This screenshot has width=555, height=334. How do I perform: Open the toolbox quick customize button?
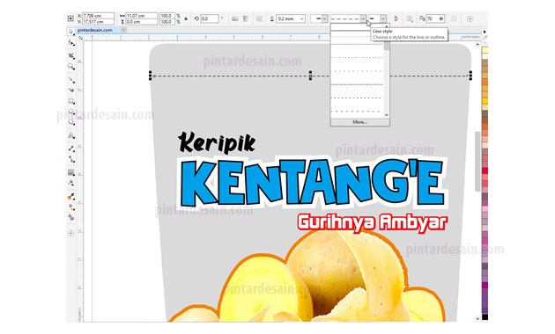(70, 233)
